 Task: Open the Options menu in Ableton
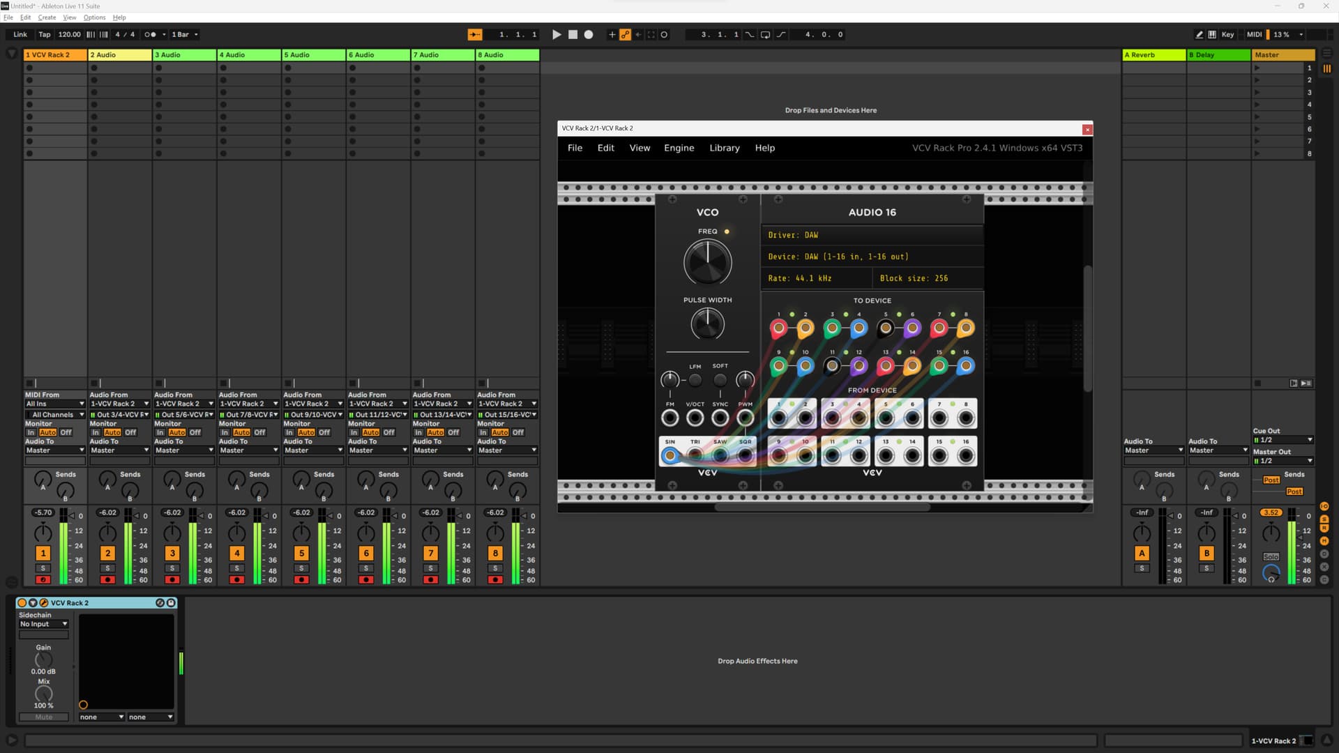[x=94, y=17]
